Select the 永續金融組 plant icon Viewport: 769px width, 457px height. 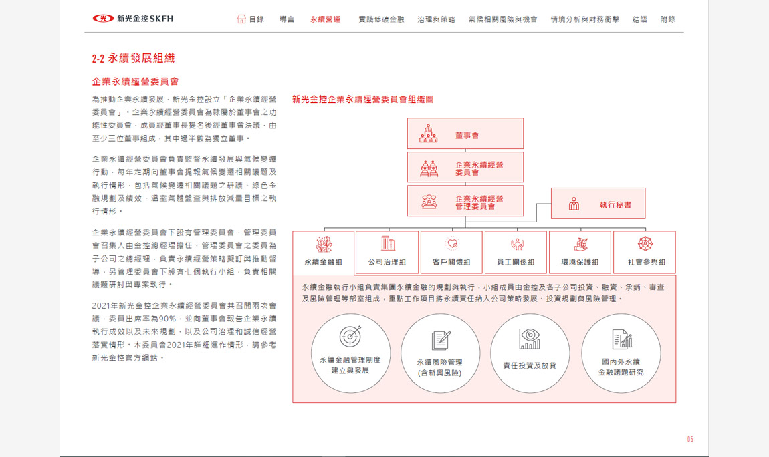click(x=324, y=244)
